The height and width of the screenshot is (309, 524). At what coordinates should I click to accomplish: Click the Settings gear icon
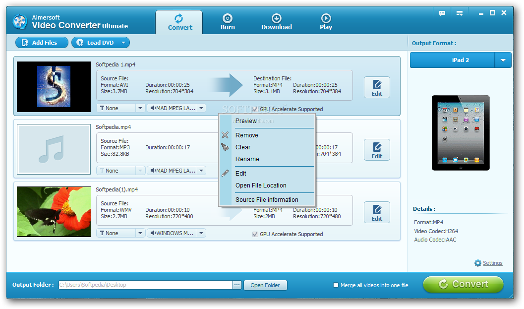pos(477,263)
